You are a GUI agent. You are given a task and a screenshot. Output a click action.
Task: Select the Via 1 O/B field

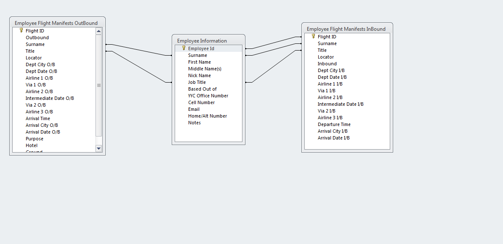pos(36,85)
